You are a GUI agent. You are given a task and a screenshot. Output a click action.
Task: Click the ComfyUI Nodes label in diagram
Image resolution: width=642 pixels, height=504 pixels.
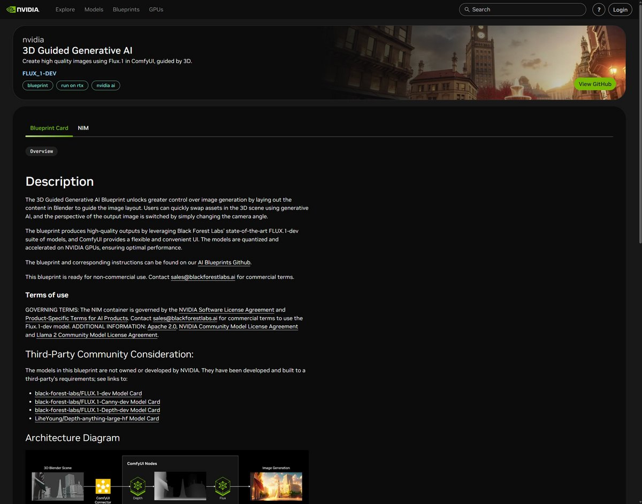pos(142,463)
